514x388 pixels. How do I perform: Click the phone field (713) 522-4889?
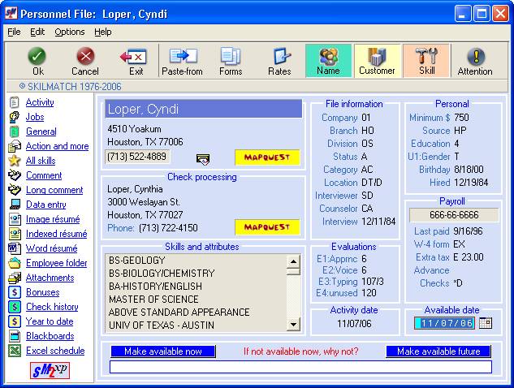pos(137,157)
